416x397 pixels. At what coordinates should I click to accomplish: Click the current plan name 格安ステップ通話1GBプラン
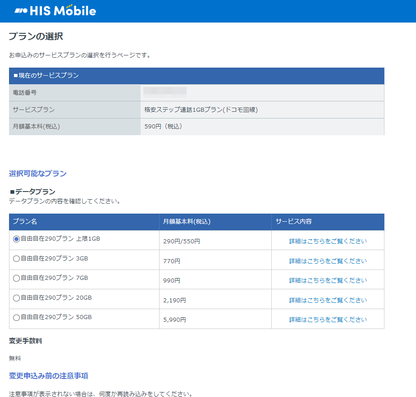pos(201,110)
